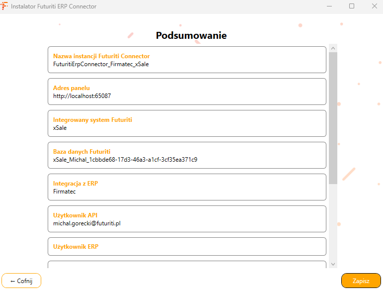Click the Podsumowanie heading
Screen dimensions: 383x292
click(191, 35)
